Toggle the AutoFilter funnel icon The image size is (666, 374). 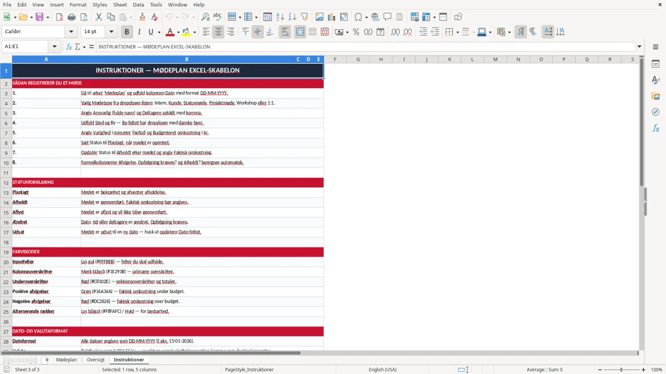tap(305, 17)
